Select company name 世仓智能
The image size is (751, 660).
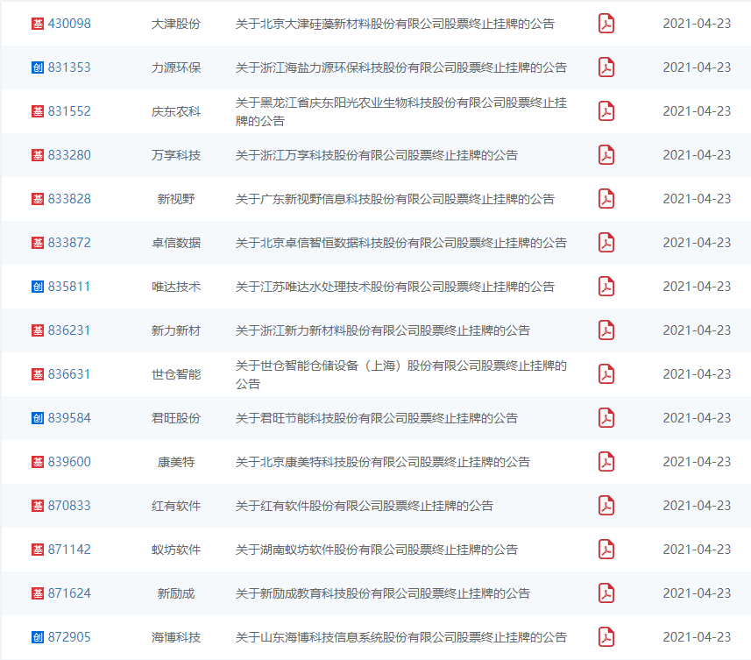(x=176, y=374)
